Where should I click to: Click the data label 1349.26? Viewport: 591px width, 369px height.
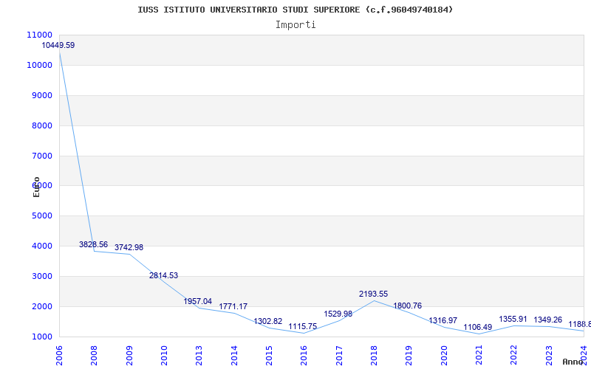[x=548, y=320]
